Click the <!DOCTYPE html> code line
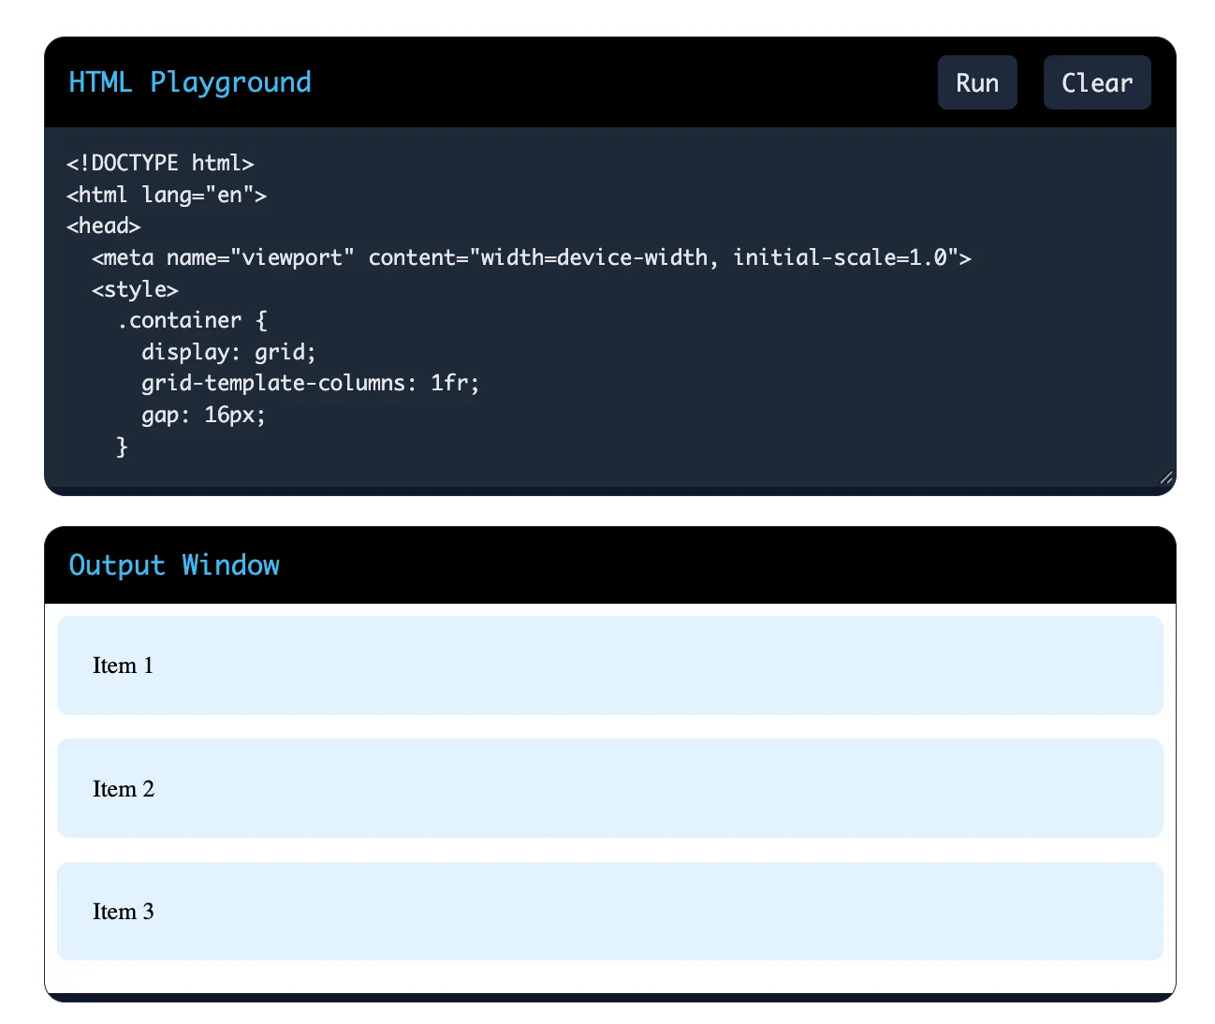This screenshot has height=1024, width=1215. (160, 163)
